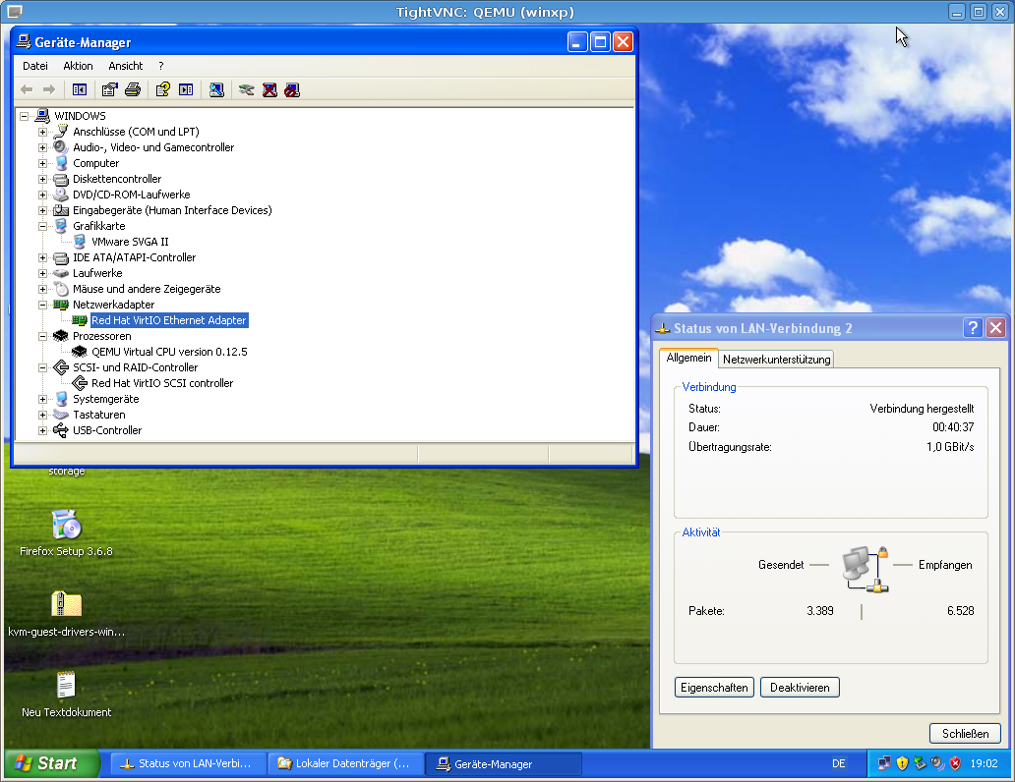
Task: Switch to Status von LAN-Verbindung taskbar button
Action: click(x=190, y=764)
